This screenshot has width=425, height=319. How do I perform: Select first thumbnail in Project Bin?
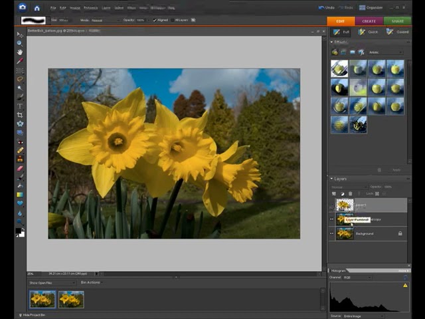(42, 300)
